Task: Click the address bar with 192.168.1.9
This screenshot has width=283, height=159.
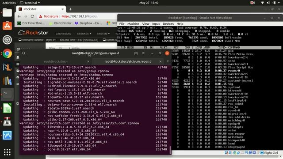Action: pos(80,16)
